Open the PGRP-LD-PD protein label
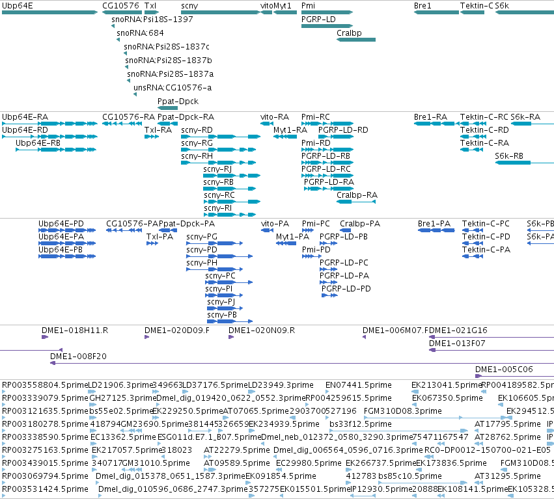 [x=346, y=288]
